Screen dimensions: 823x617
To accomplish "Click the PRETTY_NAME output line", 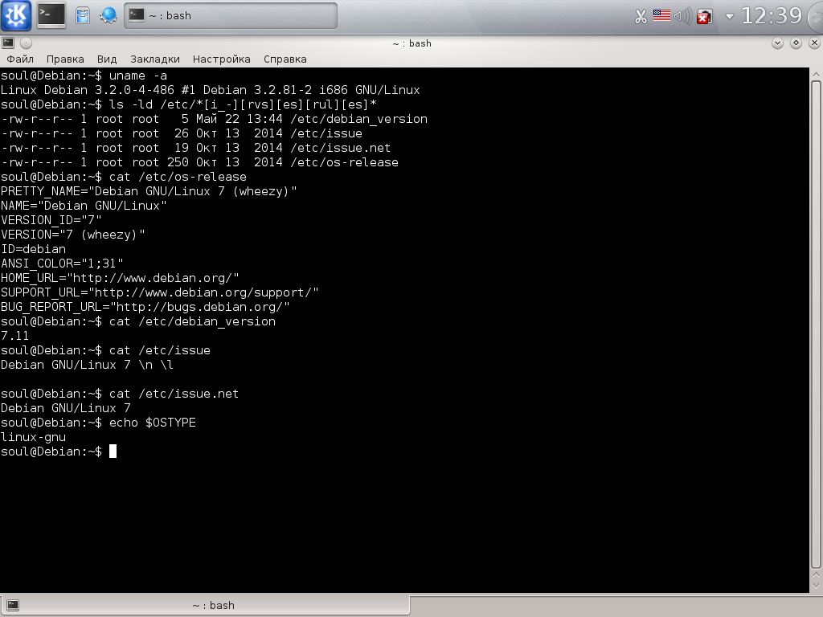I will coord(149,191).
